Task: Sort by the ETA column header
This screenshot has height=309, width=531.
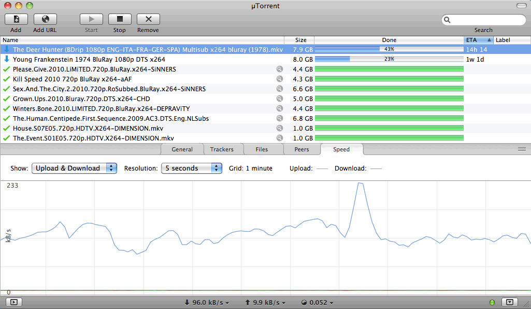Action: [479, 40]
